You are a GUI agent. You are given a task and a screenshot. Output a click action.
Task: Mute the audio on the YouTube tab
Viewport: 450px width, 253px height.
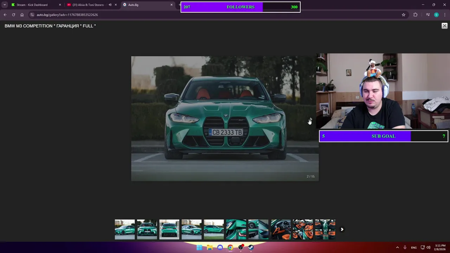point(110,5)
